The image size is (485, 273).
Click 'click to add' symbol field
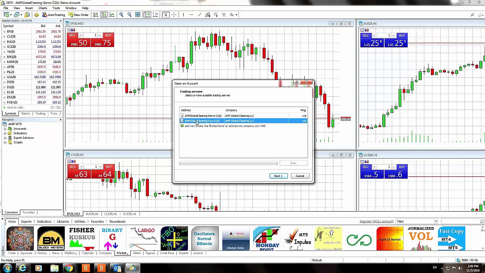(15, 107)
